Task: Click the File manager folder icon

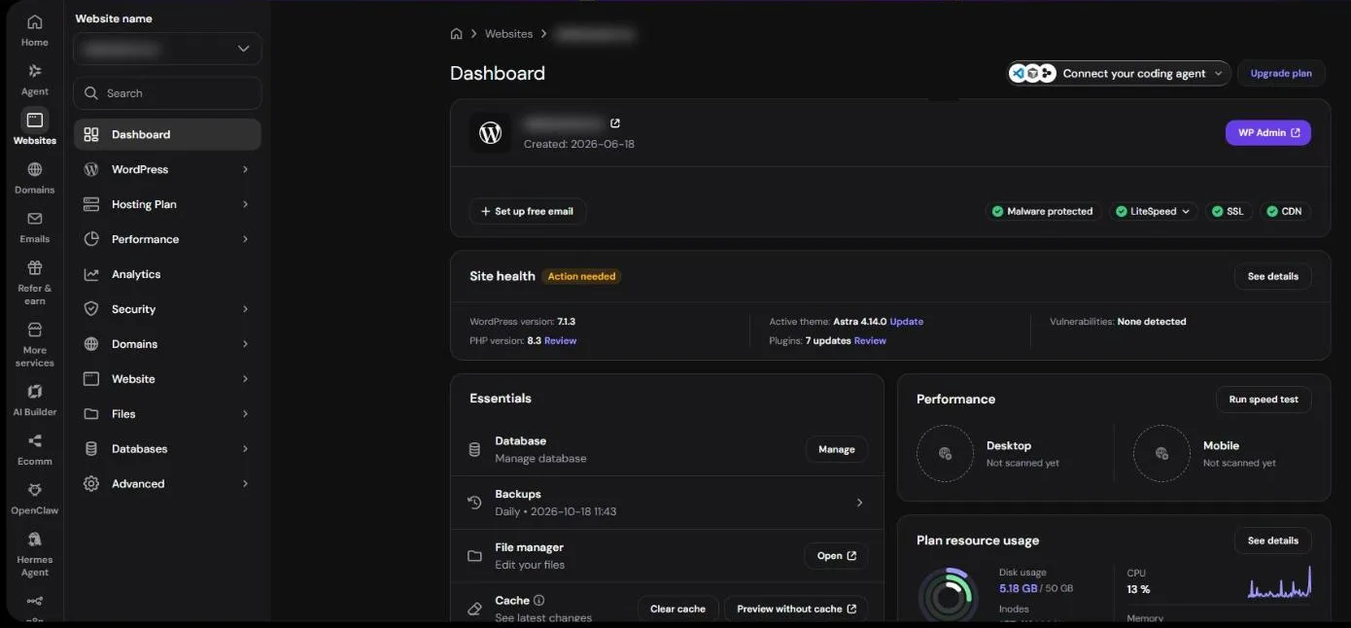Action: (x=474, y=556)
